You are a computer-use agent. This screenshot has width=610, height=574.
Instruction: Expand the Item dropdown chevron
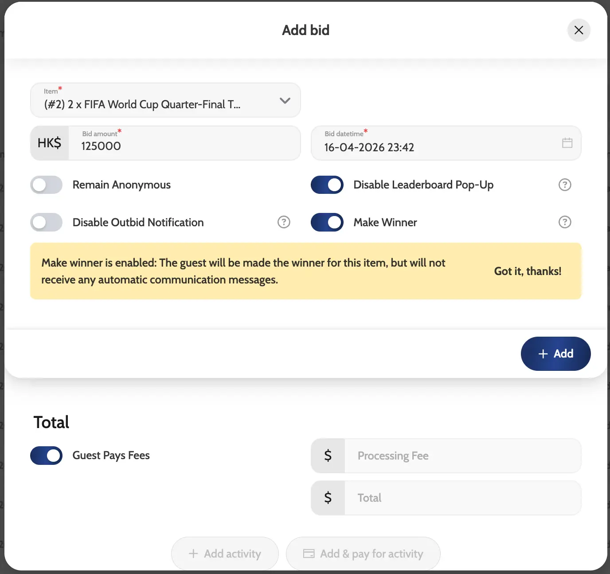[285, 101]
